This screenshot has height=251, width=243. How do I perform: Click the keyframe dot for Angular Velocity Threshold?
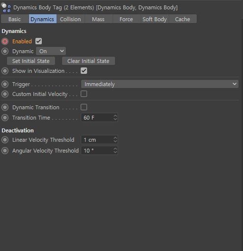click(x=5, y=151)
